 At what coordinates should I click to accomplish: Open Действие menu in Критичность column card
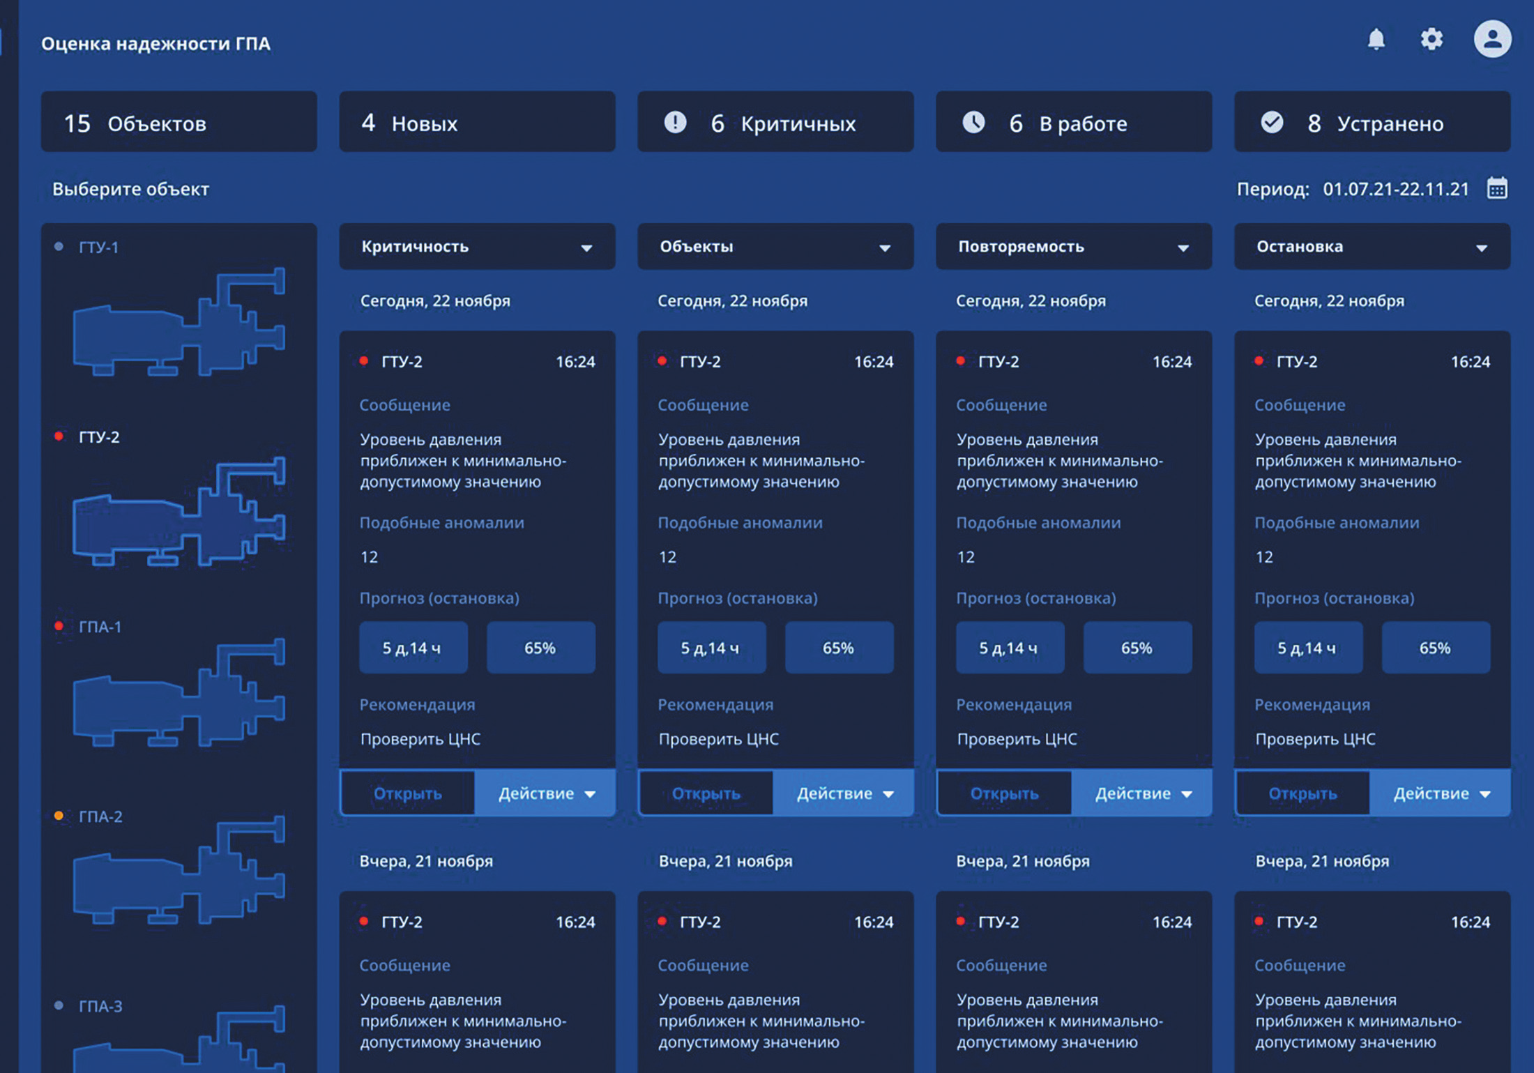[x=545, y=793]
